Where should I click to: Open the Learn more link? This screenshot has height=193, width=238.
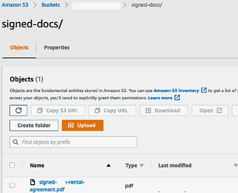(160, 98)
